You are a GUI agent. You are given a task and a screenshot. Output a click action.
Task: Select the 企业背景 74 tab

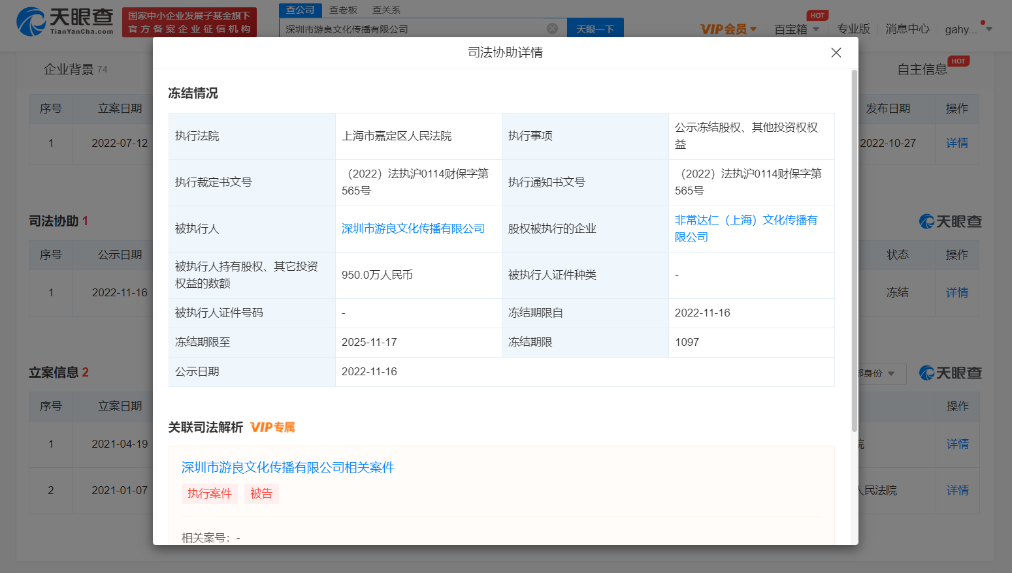tap(75, 69)
